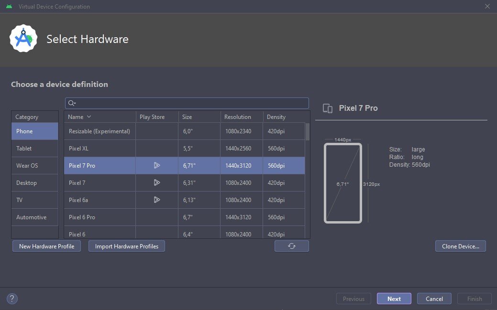This screenshot has height=310, width=497.
Task: Click the Pixel 7 Pro phone preview outline
Action: (x=343, y=183)
